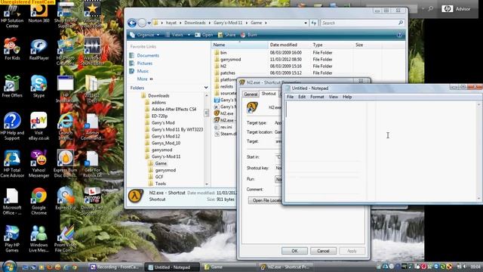Open Prism Video File Converter icon
483x272 pixels.
pos(66,239)
